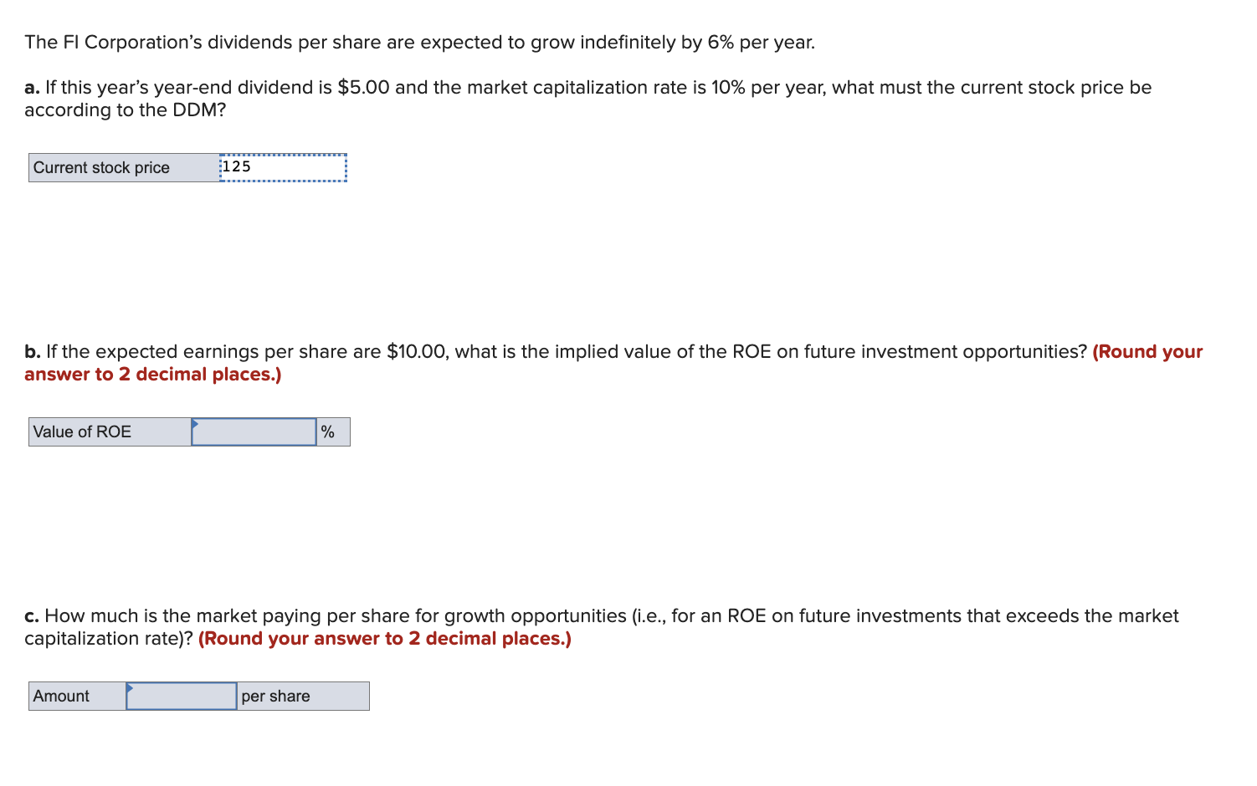
Task: Click the red rounding instruction in question c
Action: click(x=385, y=639)
